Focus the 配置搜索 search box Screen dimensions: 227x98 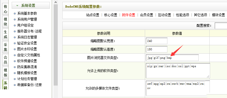pos(221,26)
